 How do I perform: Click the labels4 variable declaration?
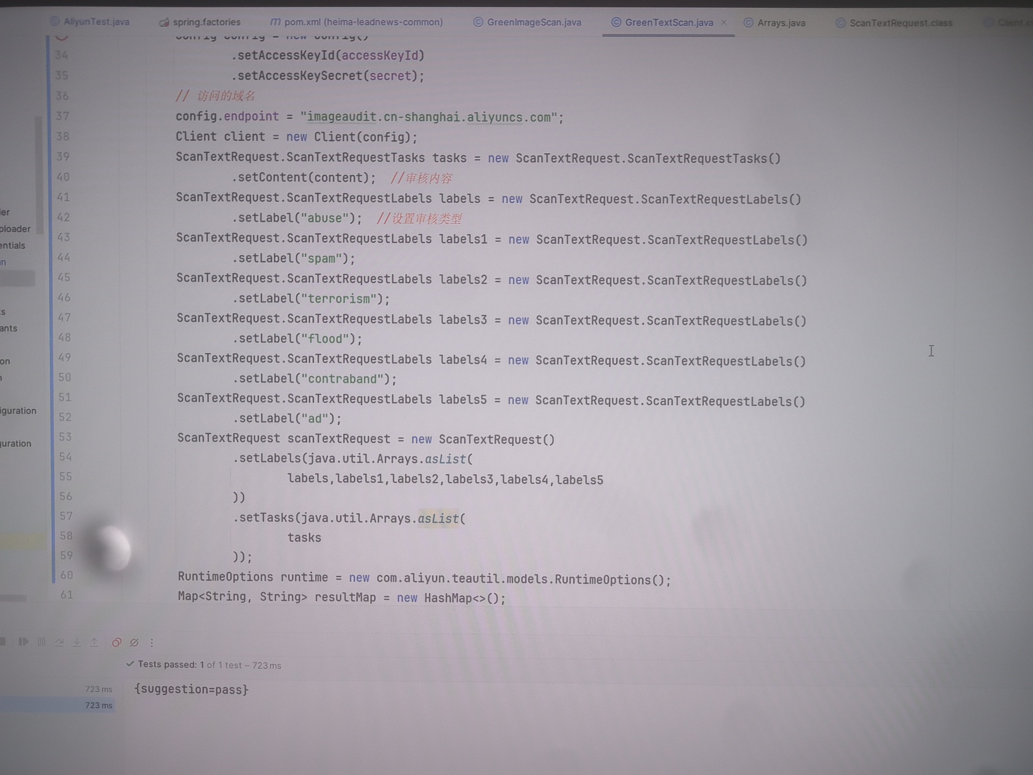tap(463, 360)
